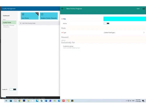Click the Exclusively for heading

68,42
